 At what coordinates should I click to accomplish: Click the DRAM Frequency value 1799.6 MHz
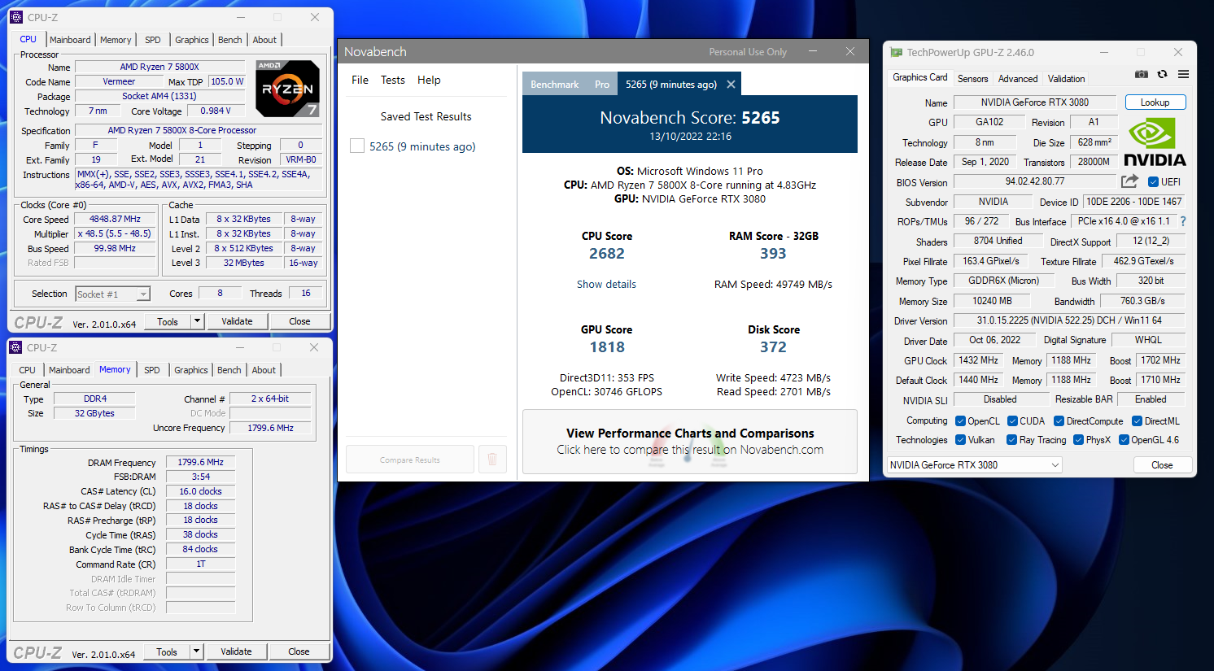click(201, 462)
